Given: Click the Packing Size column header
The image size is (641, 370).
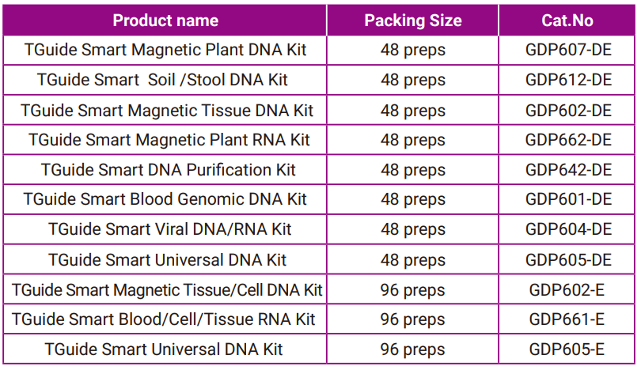Looking at the screenshot, I should tap(412, 21).
